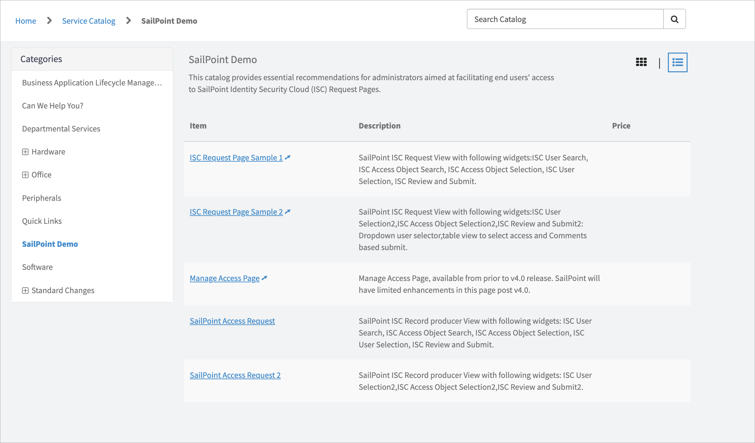
Task: Click the ISC Request Page Sample 1 description
Action: [x=473, y=169]
